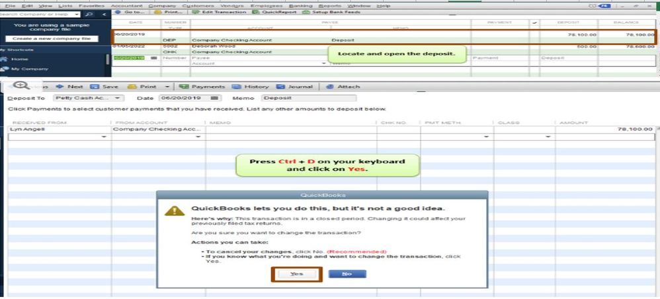Open the Customers menu
This screenshot has height=299, width=660.
(198, 6)
